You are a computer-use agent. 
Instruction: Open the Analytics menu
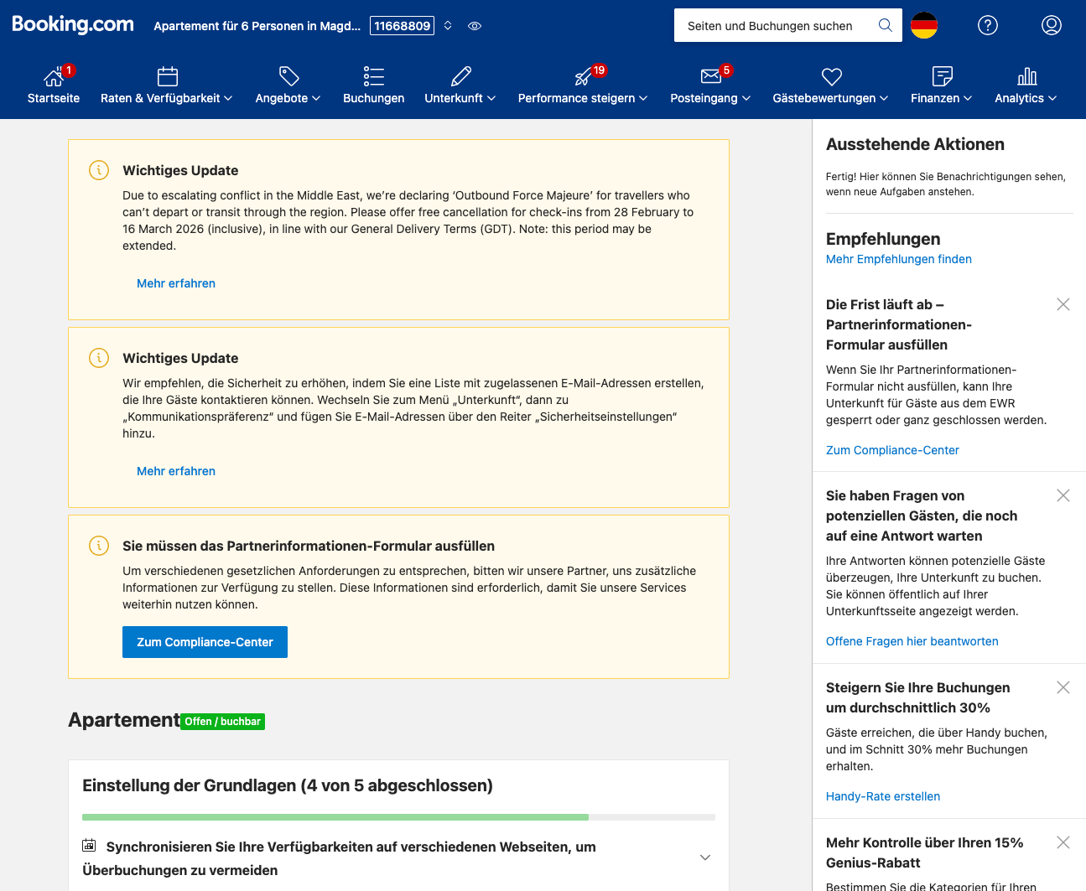tap(1025, 98)
